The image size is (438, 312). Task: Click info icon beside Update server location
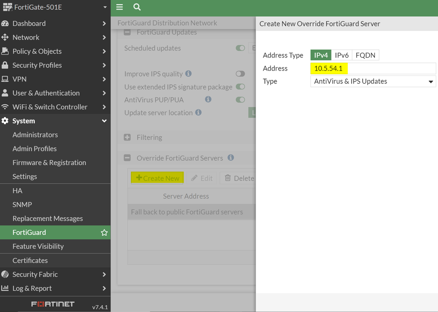[198, 113]
